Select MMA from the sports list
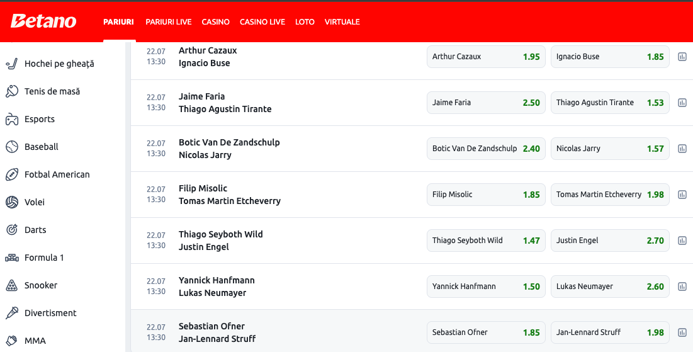The image size is (693, 352). [35, 341]
